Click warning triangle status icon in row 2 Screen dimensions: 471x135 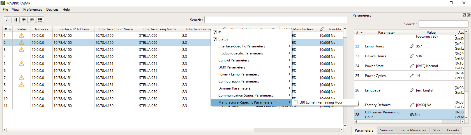pyautogui.click(x=22, y=43)
